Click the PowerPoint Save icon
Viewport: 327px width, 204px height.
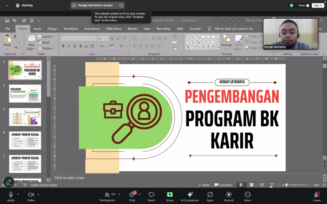[x=7, y=20]
